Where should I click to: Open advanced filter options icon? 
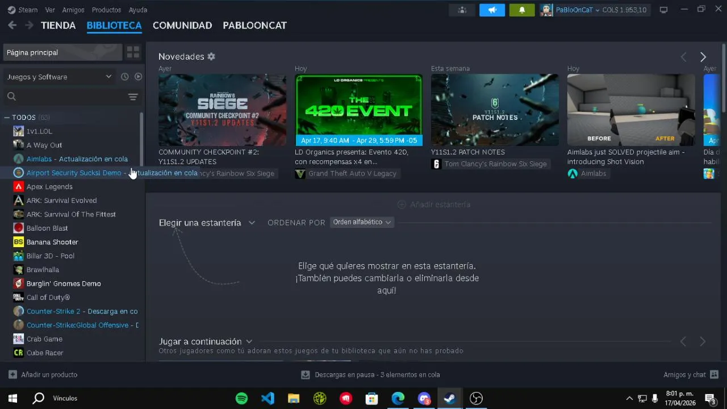(x=133, y=97)
